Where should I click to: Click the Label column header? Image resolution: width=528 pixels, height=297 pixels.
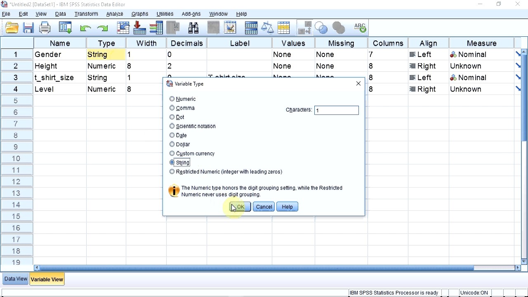pyautogui.click(x=240, y=43)
